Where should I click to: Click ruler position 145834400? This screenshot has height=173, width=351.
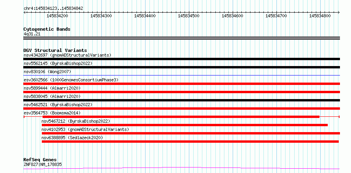pos(145,16)
